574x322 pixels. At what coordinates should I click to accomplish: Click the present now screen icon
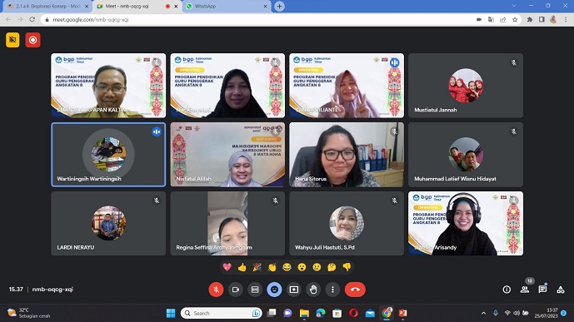pos(293,290)
